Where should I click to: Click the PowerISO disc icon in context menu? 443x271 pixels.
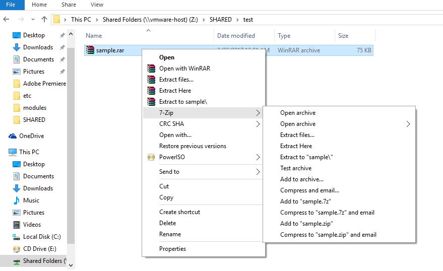151,157
